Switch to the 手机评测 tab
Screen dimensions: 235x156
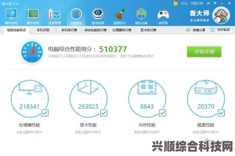click(x=43, y=30)
